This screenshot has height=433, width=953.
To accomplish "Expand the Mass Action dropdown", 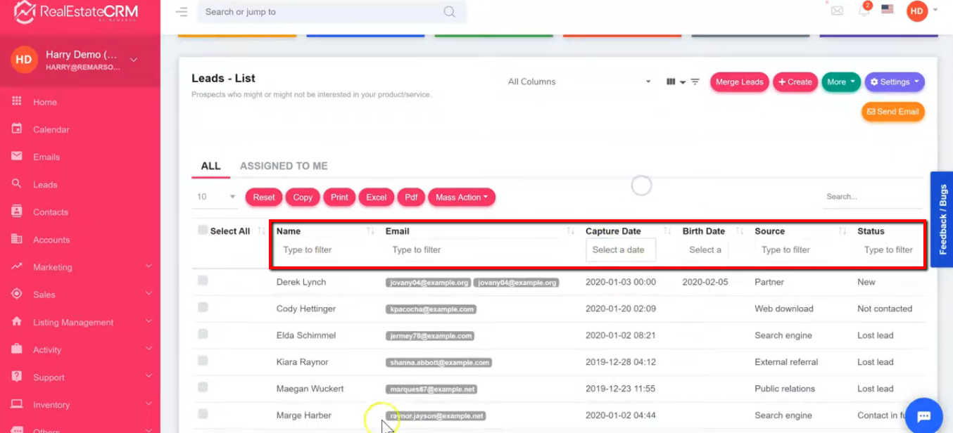I will 461,198.
